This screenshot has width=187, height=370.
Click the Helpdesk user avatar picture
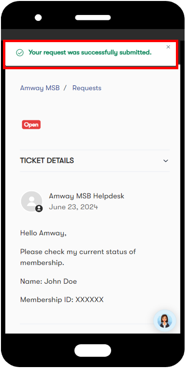[31, 201]
